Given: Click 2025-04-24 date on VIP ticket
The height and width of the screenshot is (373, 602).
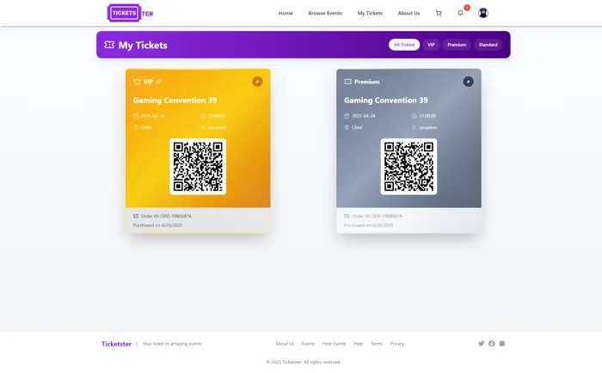Looking at the screenshot, I should click(152, 116).
